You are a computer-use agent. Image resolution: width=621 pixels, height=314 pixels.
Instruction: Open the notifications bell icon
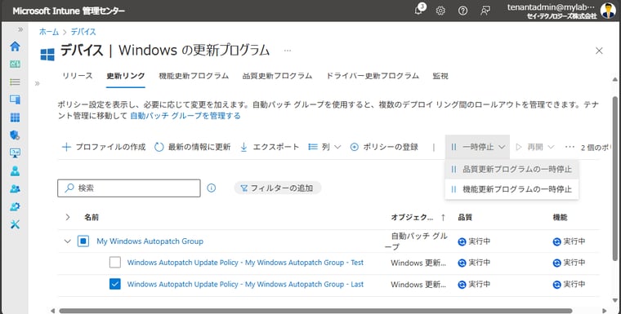[x=418, y=11]
